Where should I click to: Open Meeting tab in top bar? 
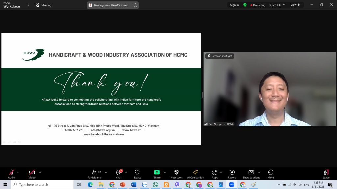point(43,5)
